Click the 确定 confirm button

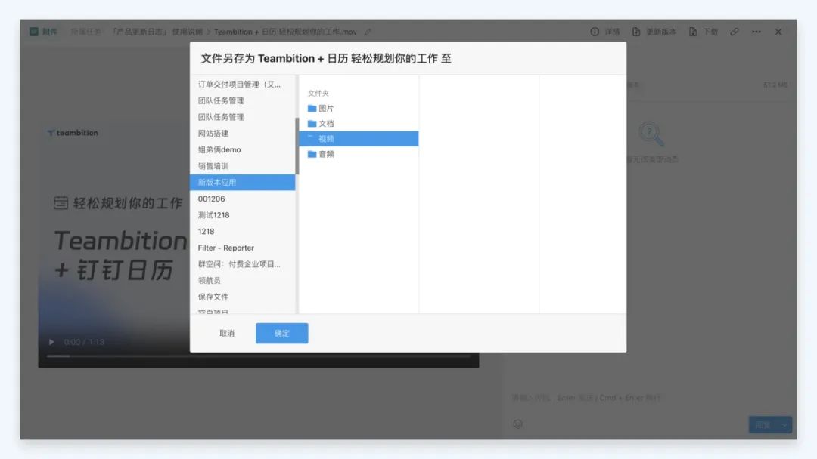pyautogui.click(x=281, y=333)
